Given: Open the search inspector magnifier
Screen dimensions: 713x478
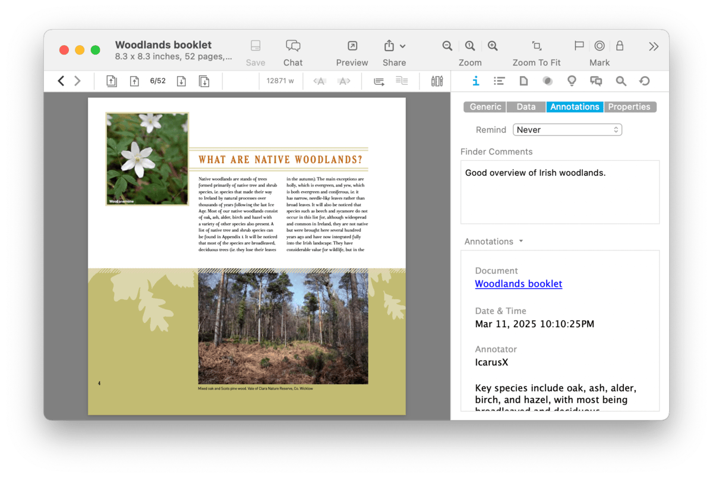Looking at the screenshot, I should [621, 81].
